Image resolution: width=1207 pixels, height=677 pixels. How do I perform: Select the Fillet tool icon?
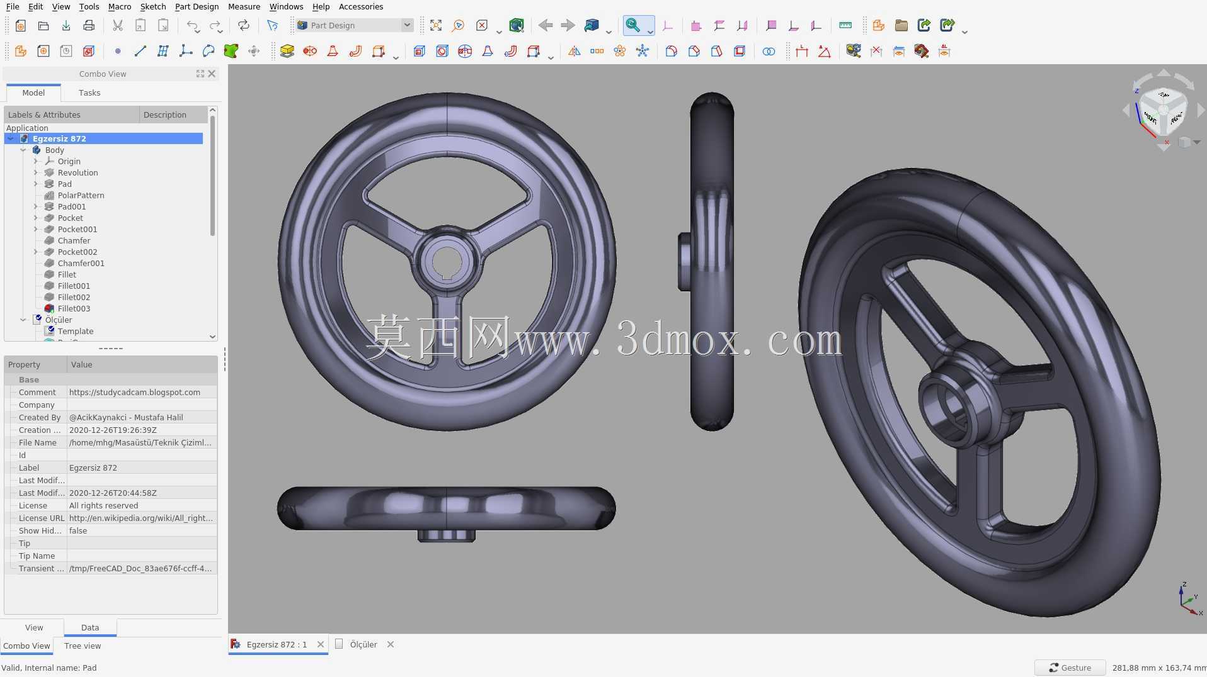[x=671, y=51]
